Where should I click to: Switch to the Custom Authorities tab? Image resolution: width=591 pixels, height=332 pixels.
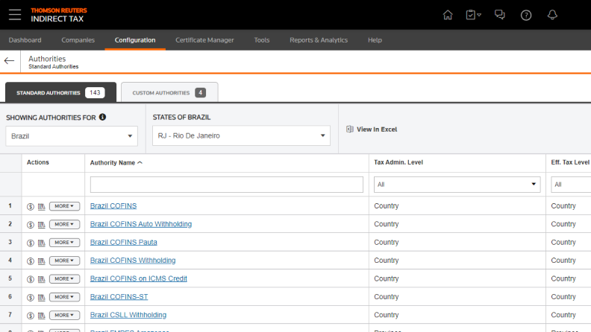pos(169,92)
